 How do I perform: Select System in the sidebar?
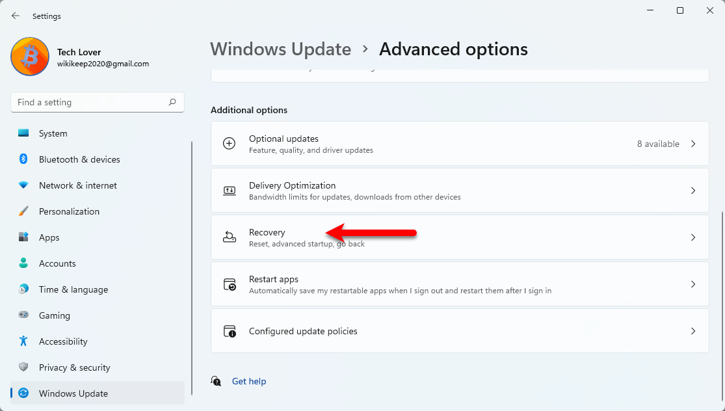98,133
